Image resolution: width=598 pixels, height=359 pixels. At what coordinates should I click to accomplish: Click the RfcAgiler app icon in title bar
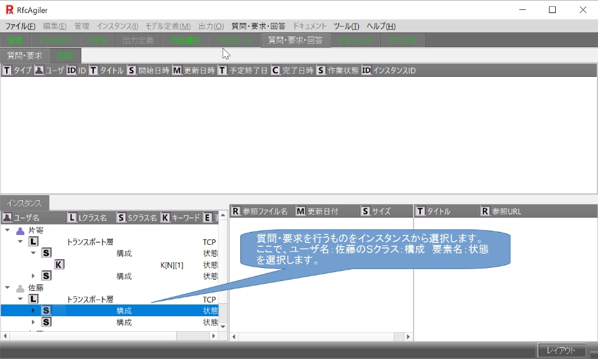(x=9, y=9)
